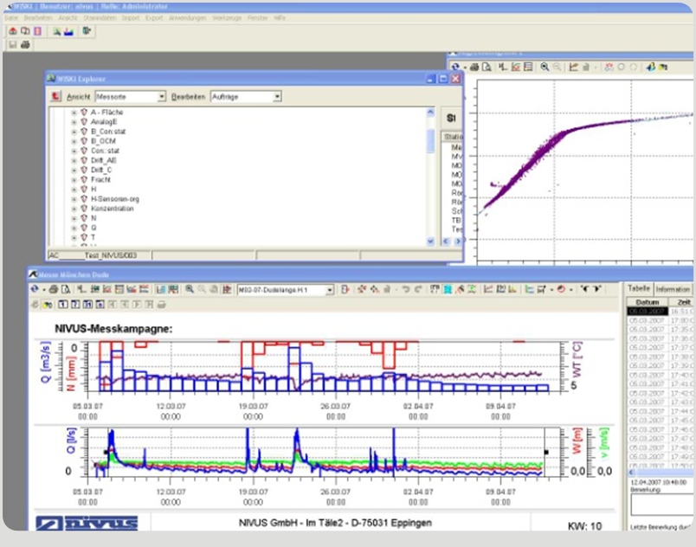Expand the 'A - Fläche' tree node
696x547 pixels.
tap(74, 113)
